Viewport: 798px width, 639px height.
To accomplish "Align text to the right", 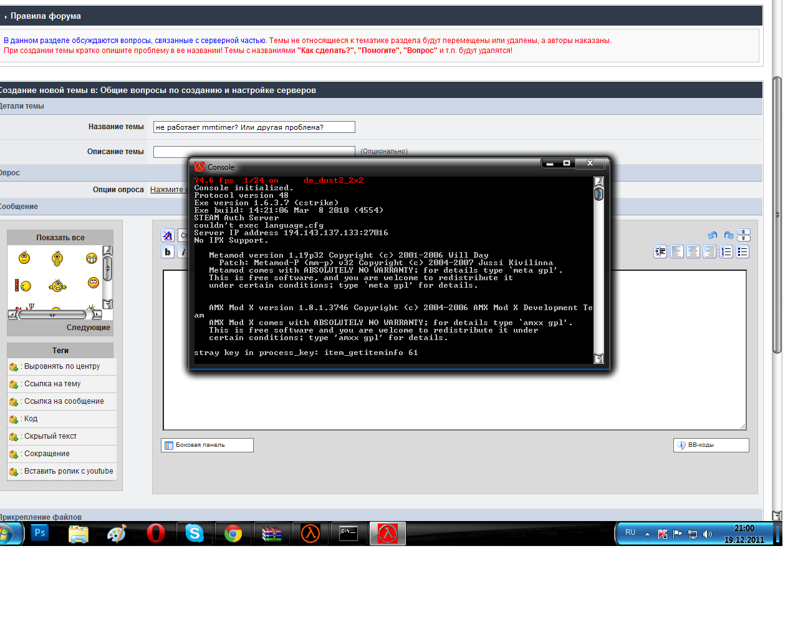I will [x=709, y=252].
